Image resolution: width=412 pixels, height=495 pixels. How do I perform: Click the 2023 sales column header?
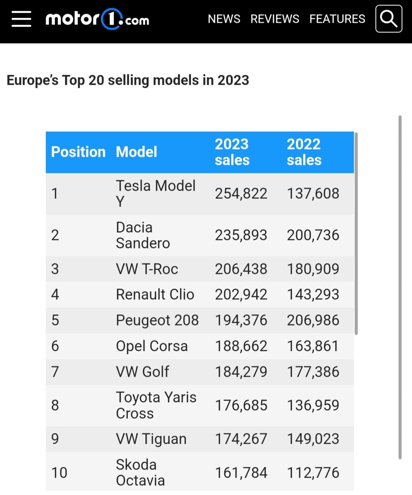click(x=232, y=152)
